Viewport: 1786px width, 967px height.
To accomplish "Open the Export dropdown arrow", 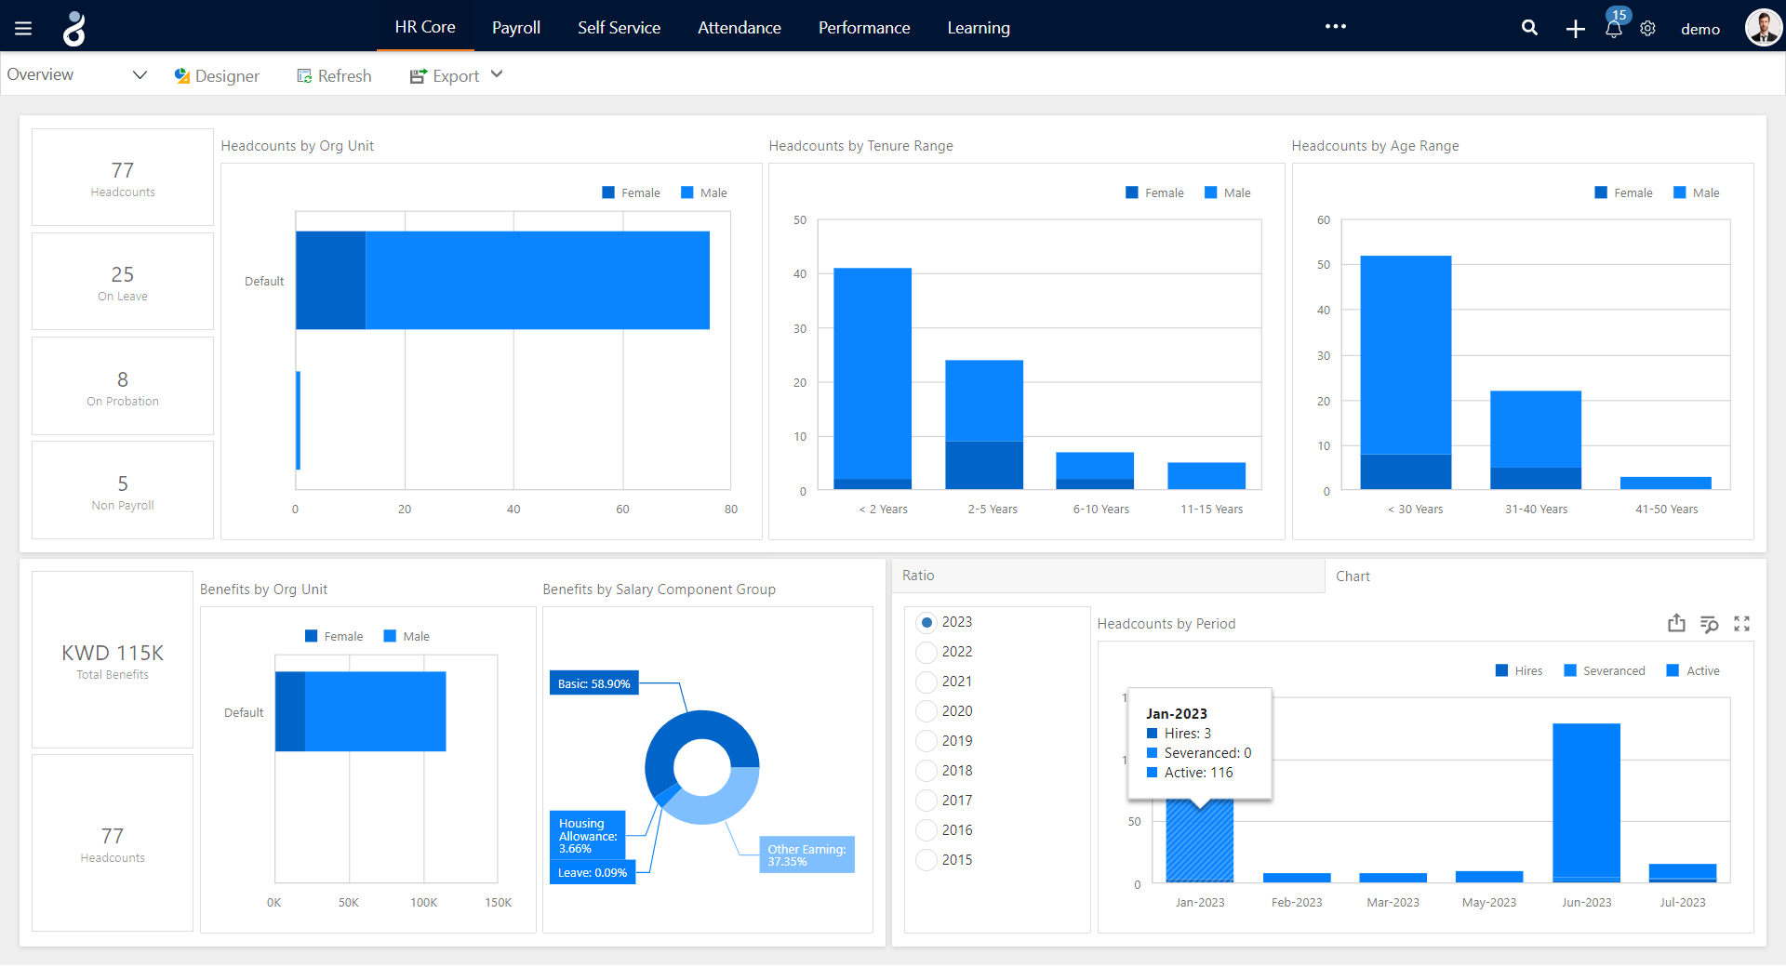I will 497,74.
